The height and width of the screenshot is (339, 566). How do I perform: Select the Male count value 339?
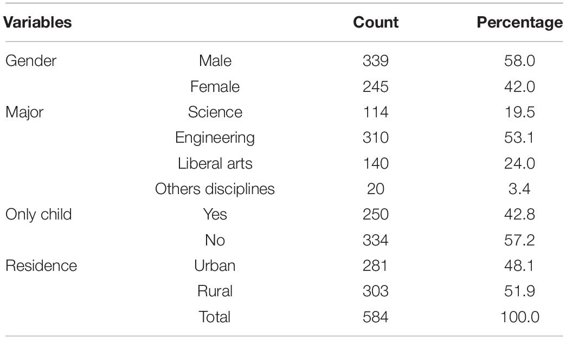pos(375,61)
